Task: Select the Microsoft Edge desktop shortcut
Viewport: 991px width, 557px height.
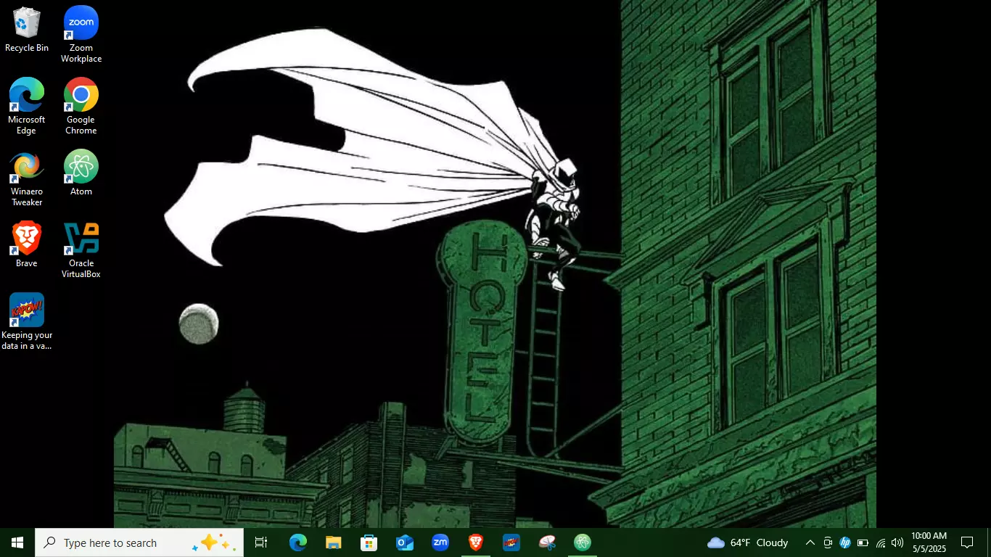Action: click(x=27, y=106)
